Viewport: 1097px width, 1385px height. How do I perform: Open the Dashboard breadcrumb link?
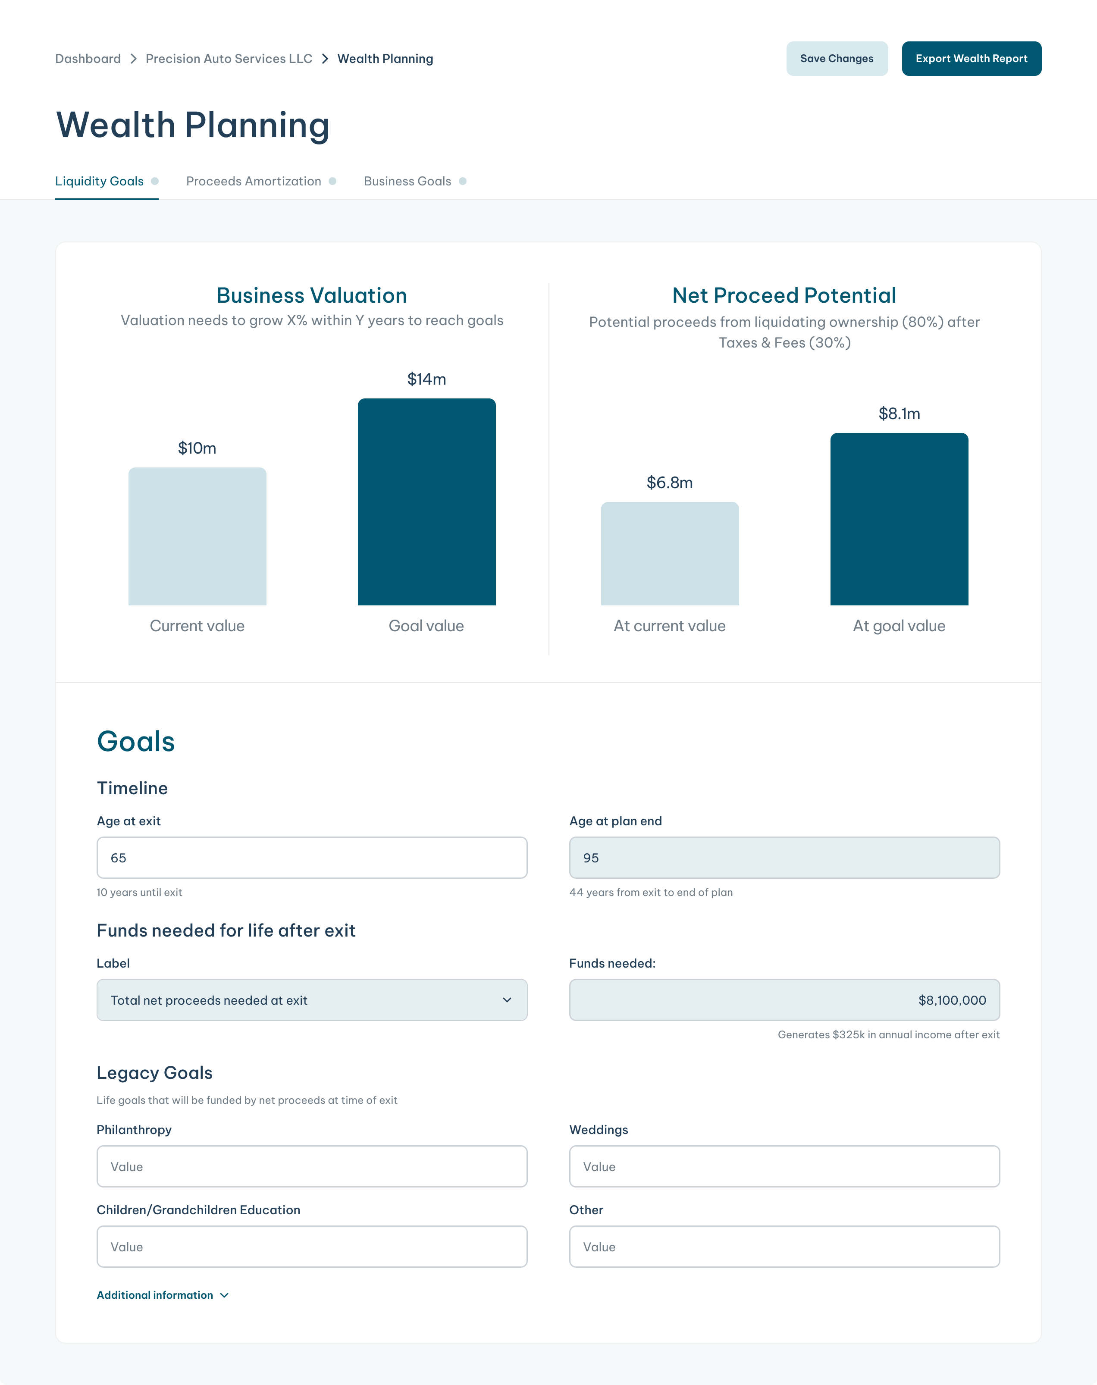point(88,59)
